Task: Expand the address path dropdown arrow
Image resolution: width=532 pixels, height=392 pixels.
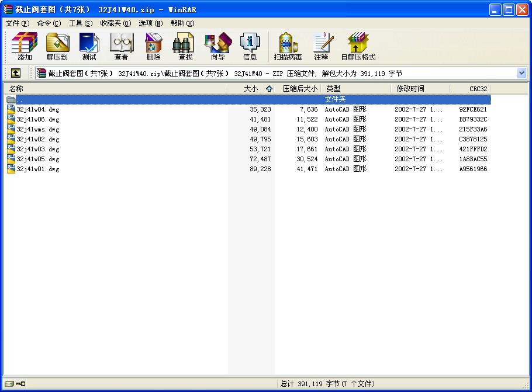Action: coord(521,73)
